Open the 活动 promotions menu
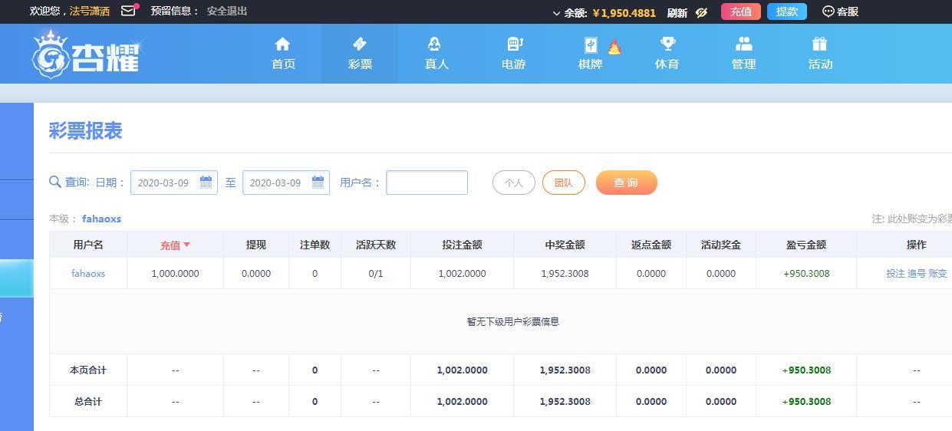The height and width of the screenshot is (431, 952). click(x=820, y=54)
